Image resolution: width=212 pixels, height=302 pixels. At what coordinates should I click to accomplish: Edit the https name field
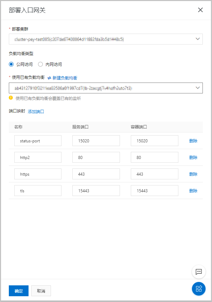point(38,174)
